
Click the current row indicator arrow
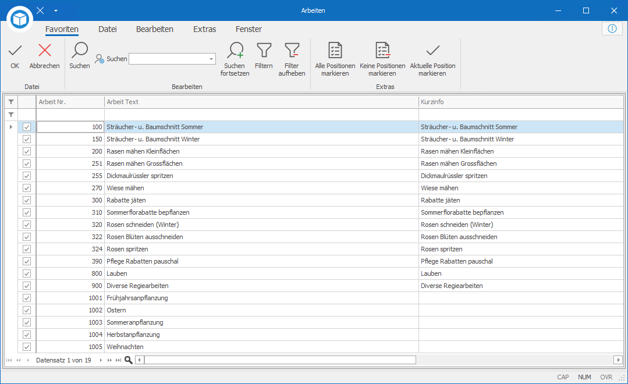pos(11,127)
